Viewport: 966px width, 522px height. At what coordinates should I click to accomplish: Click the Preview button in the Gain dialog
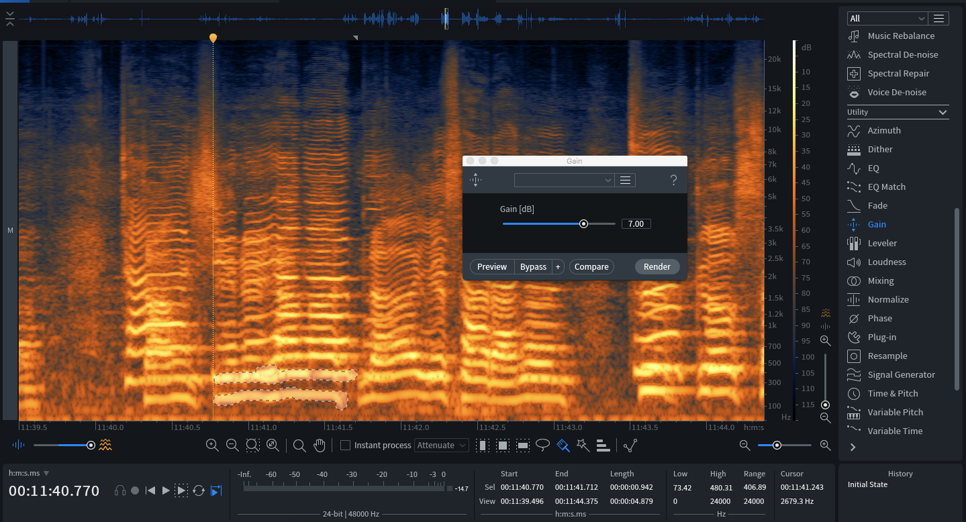[x=492, y=267]
